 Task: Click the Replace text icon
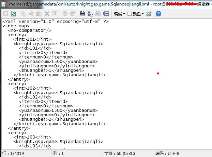(x=90, y=14)
